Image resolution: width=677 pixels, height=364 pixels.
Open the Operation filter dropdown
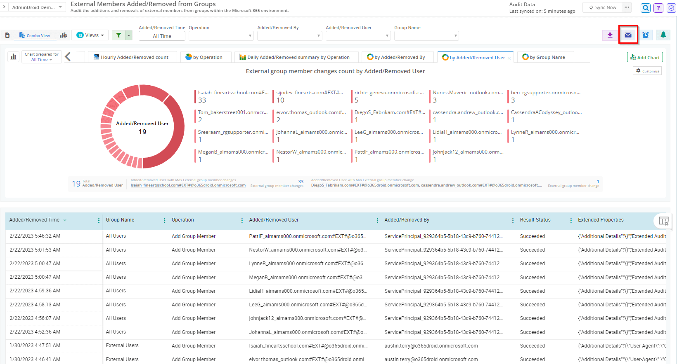pos(221,36)
